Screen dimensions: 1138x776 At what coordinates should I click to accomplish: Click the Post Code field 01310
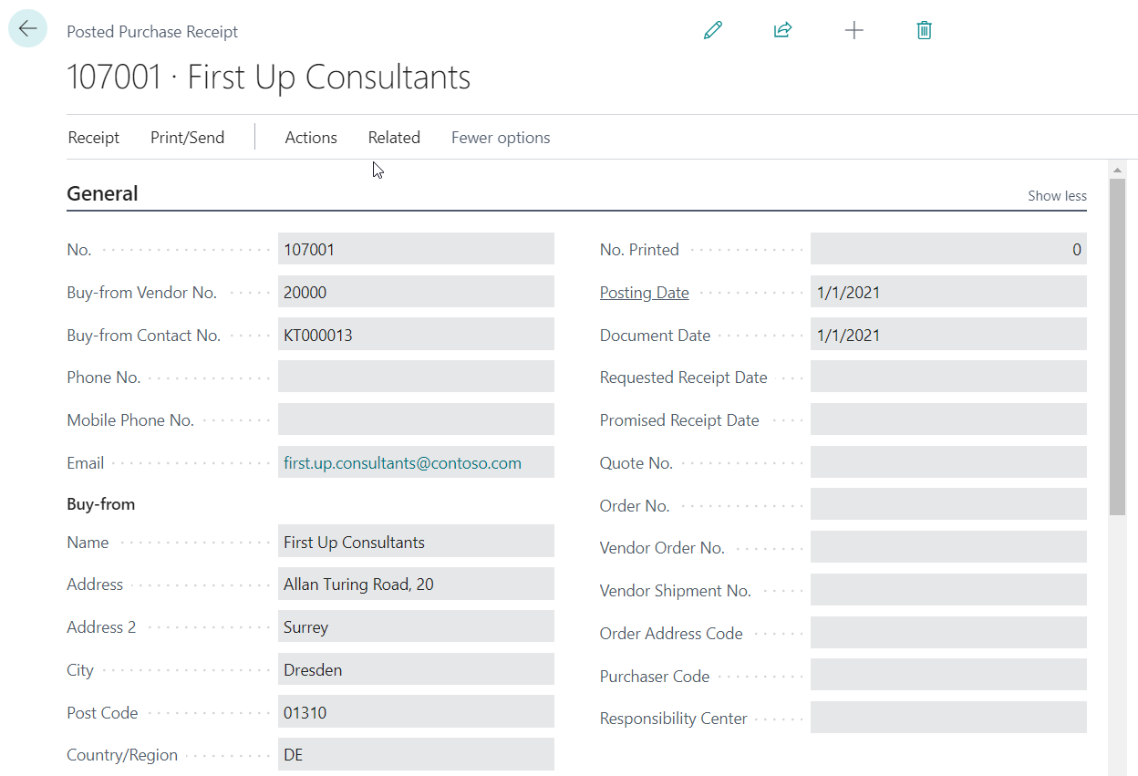[x=416, y=712]
